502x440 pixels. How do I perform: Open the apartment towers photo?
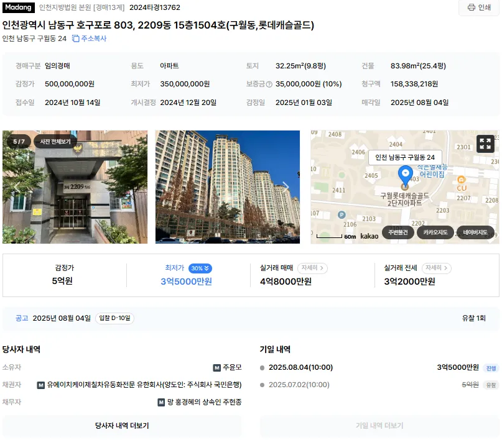point(228,187)
